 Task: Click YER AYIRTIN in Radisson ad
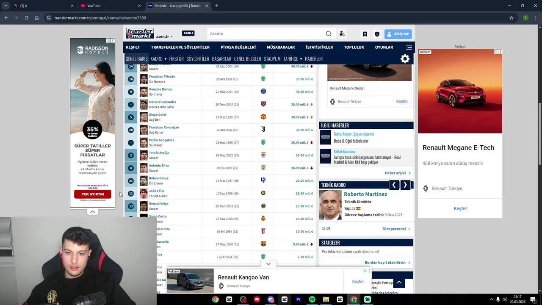(93, 194)
